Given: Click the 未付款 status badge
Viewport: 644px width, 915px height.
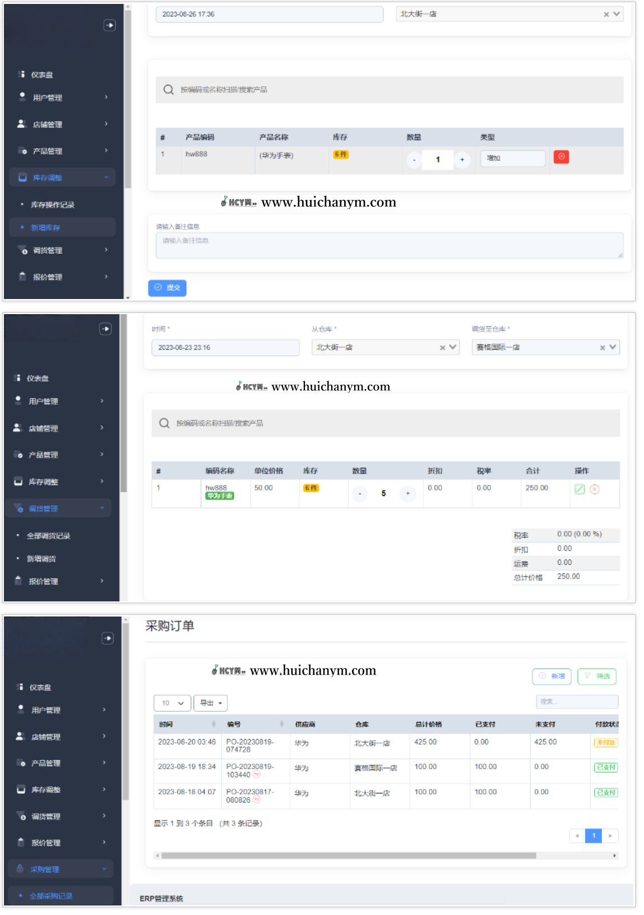Looking at the screenshot, I should pos(605,743).
